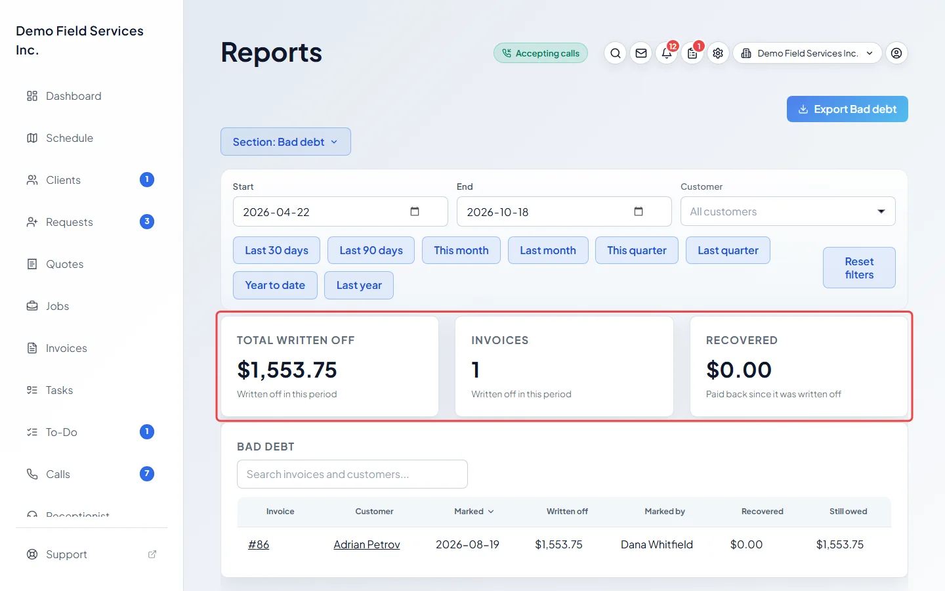Open notifications bell with 12 badge
945x591 pixels.
(x=667, y=53)
